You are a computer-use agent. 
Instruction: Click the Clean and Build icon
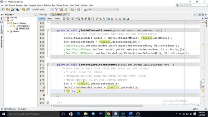tap(61, 9)
